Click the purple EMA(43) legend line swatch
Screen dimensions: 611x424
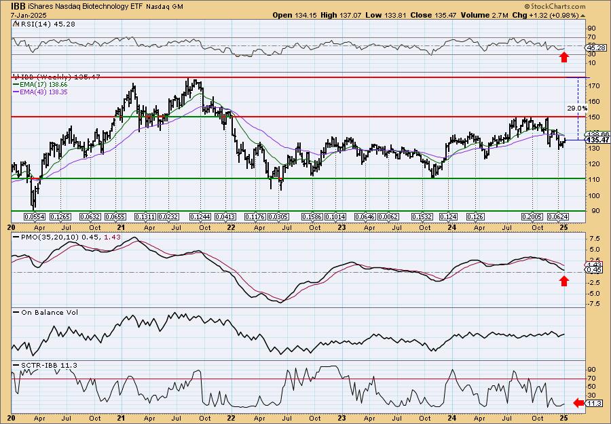tap(16, 92)
